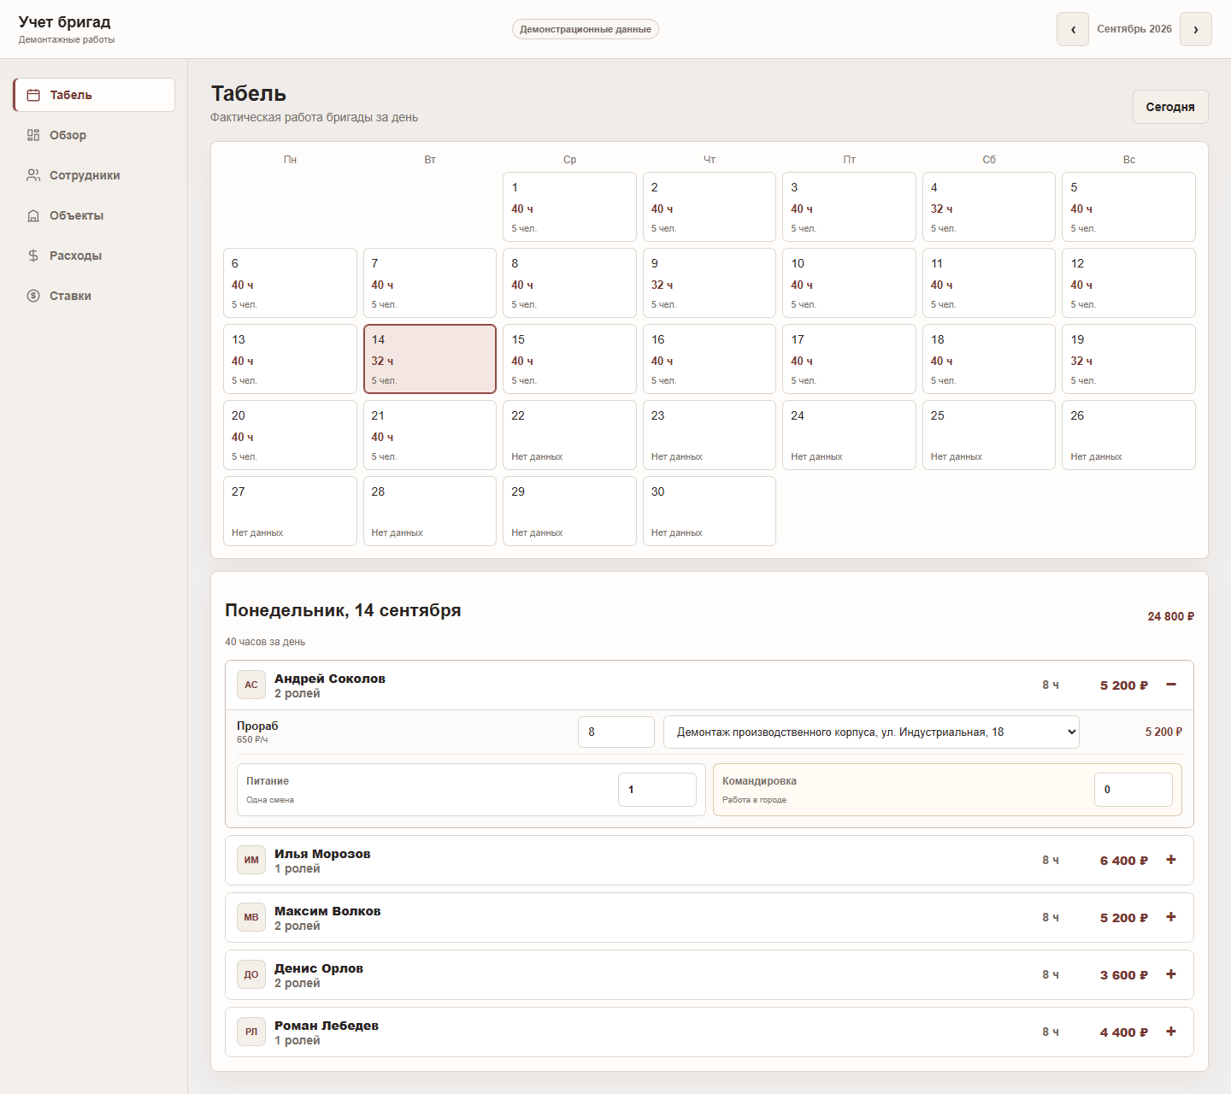
Task: Expand Роман Лебедев row with plus icon
Action: point(1171,1031)
